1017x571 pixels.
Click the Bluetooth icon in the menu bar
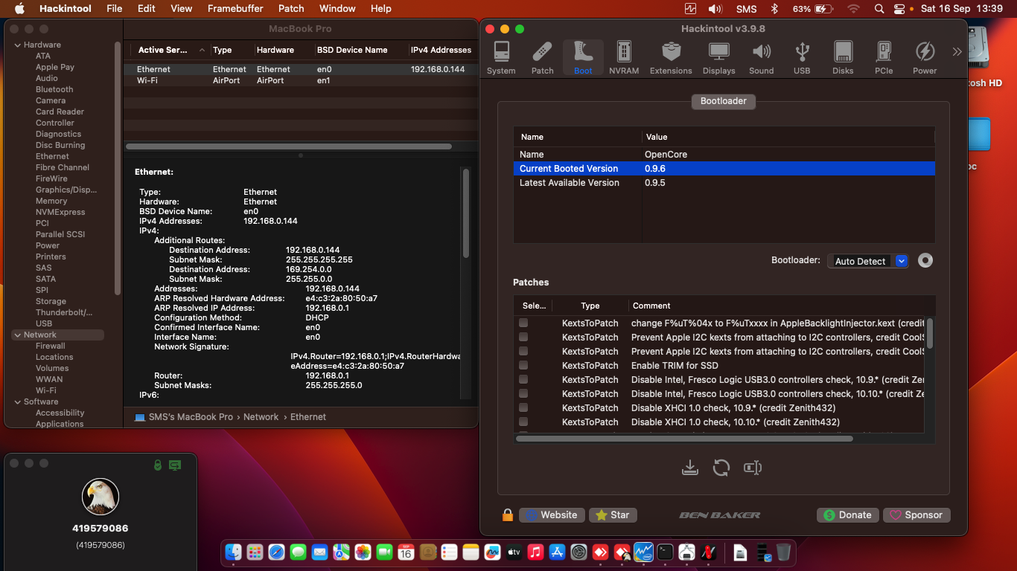click(x=774, y=9)
